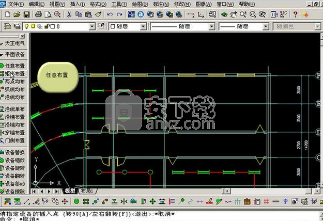The width and height of the screenshot is (323, 221).
Task: Select 设备擦除 tool
Action: pyautogui.click(x=12, y=192)
